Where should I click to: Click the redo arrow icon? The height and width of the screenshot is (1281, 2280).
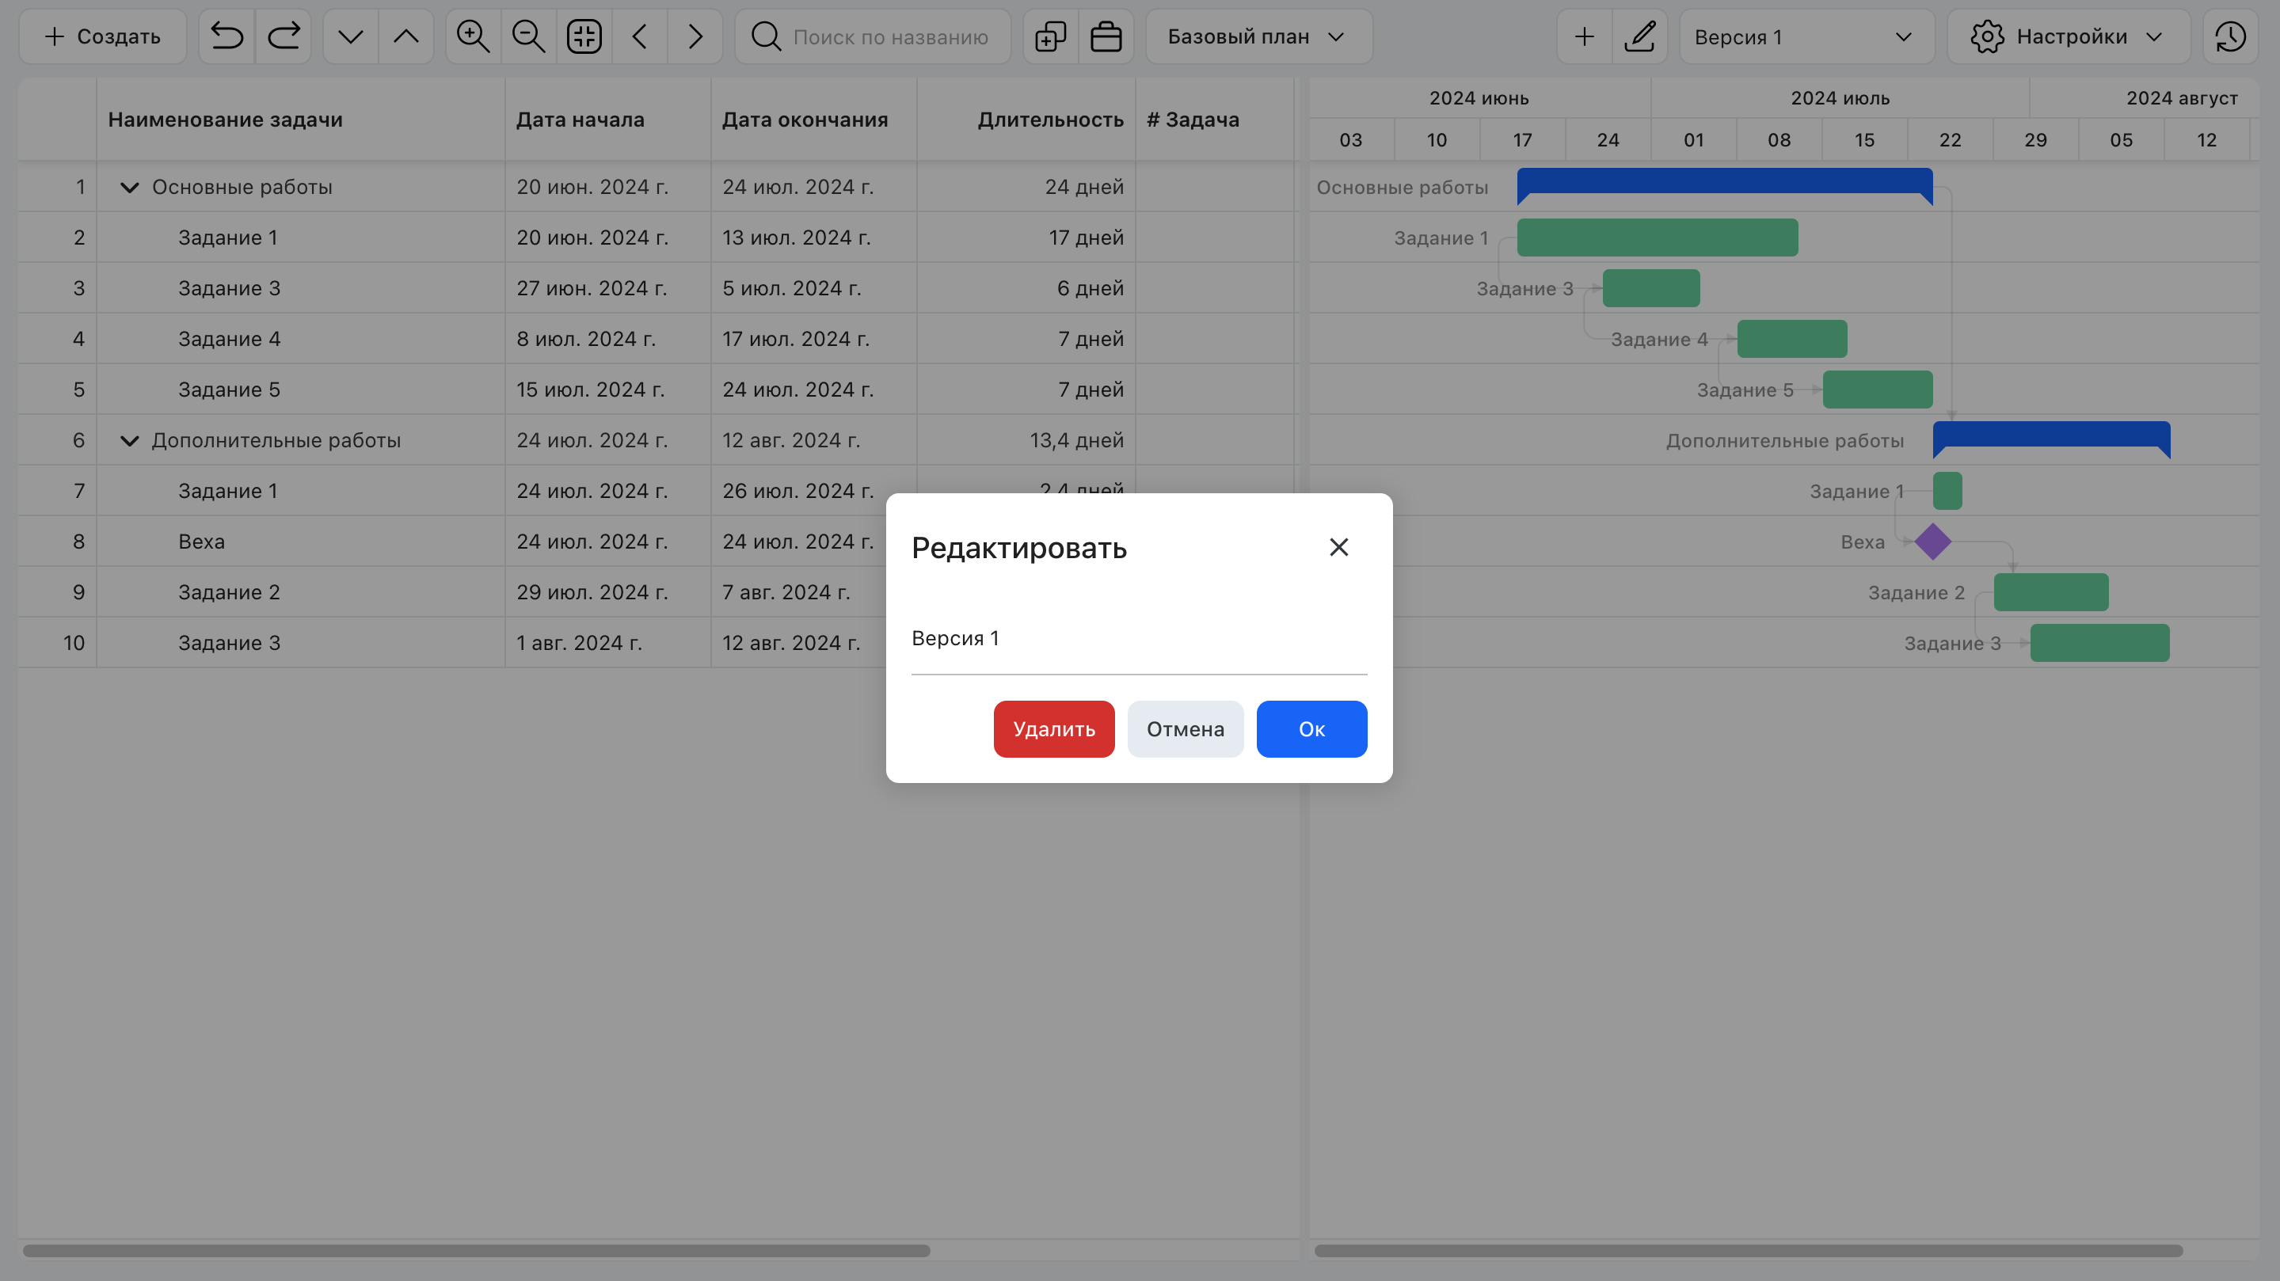[x=284, y=36]
